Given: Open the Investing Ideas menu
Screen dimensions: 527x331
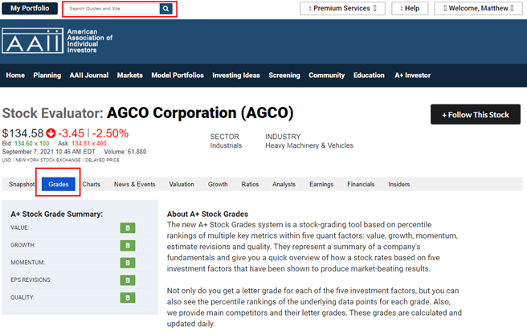Looking at the screenshot, I should pyautogui.click(x=236, y=76).
